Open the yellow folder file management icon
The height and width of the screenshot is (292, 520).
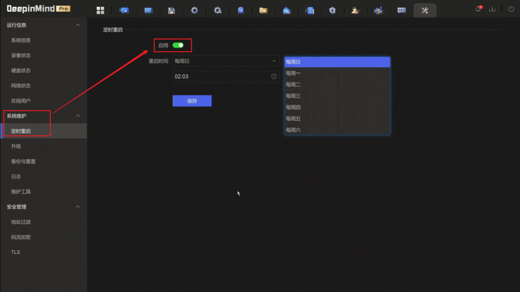point(263,10)
